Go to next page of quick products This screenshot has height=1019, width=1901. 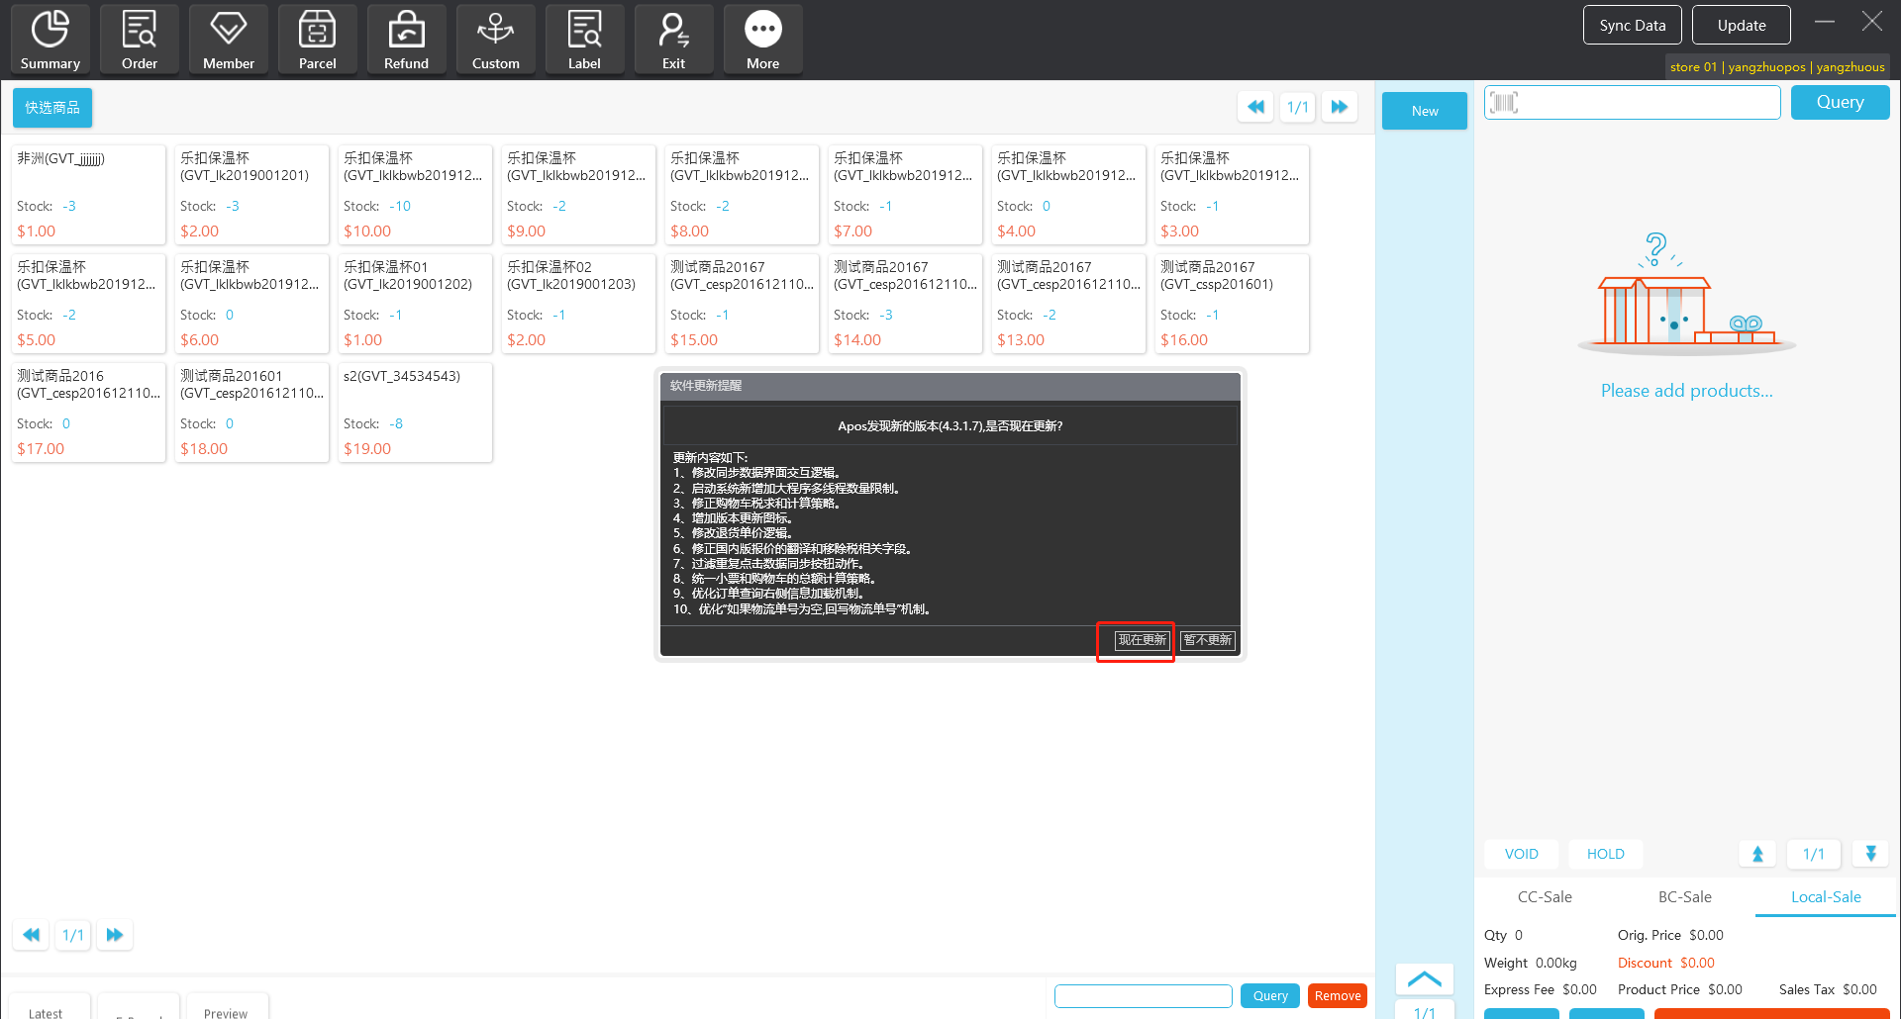point(1340,107)
